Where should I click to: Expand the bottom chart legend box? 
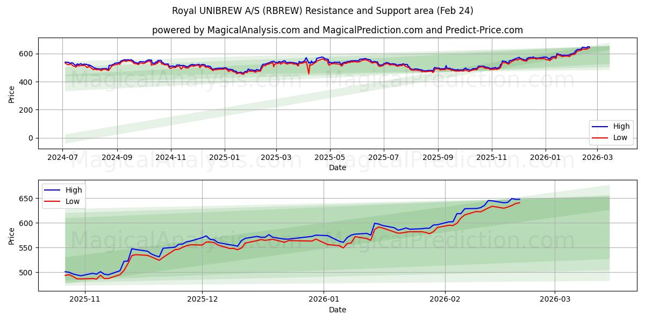(64, 196)
